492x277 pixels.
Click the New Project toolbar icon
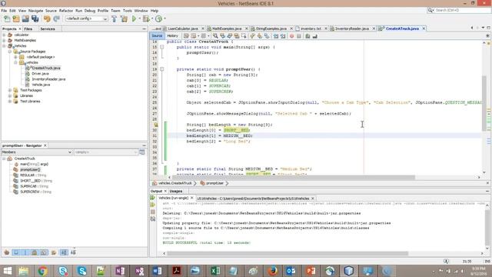[16, 18]
